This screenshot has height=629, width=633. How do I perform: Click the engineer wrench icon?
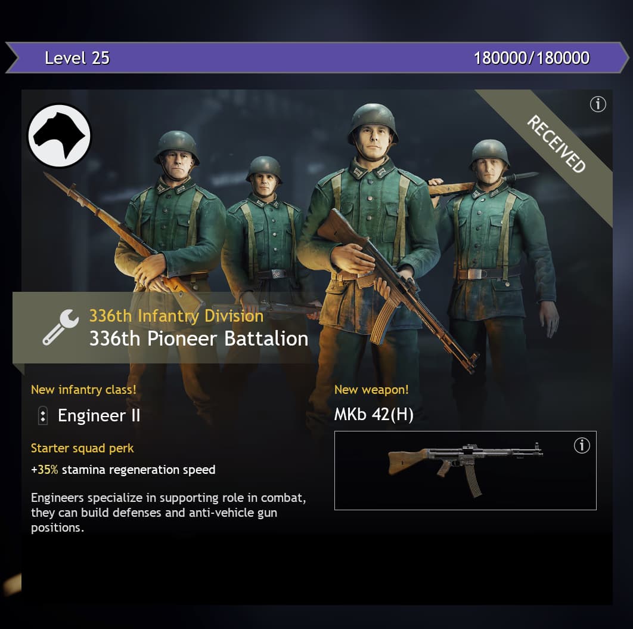[x=61, y=327]
